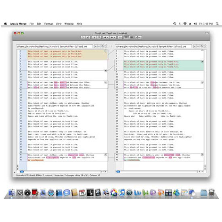Click merge button on right CHARACTER CASE block line 41

[x=202, y=155]
